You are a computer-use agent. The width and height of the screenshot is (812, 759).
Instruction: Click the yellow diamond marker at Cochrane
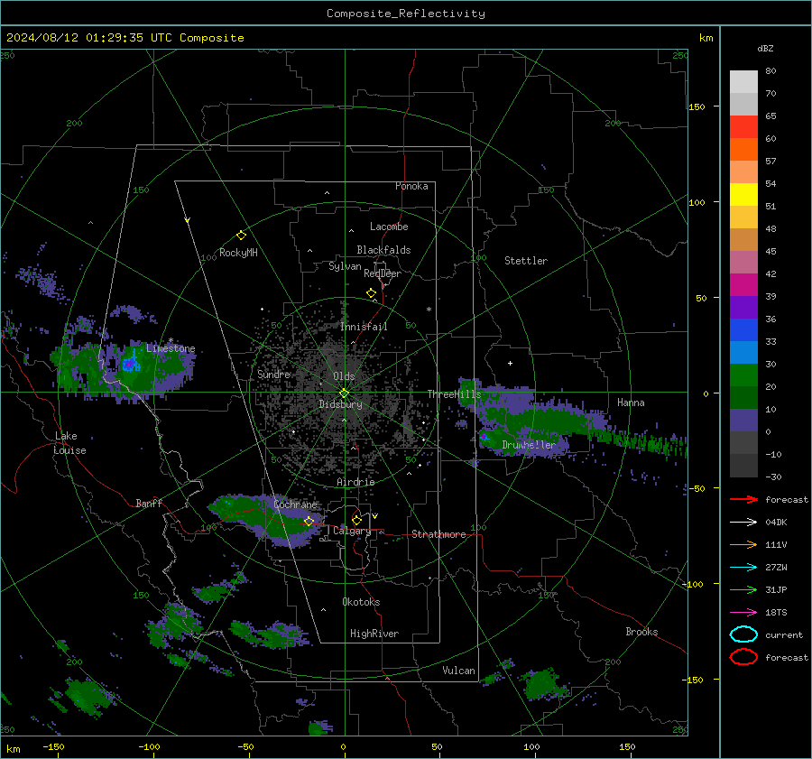[309, 522]
